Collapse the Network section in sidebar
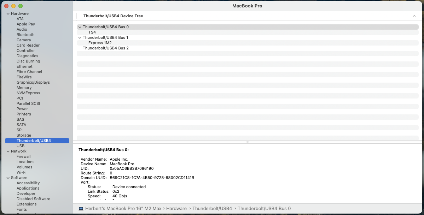Viewport: 424px width, 215px height. coord(8,151)
